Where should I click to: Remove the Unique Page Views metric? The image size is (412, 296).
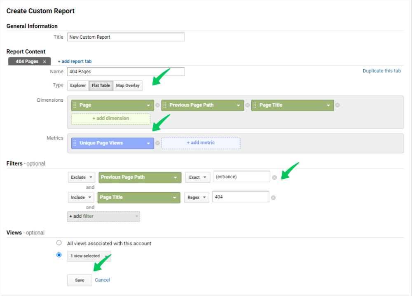[x=157, y=143]
